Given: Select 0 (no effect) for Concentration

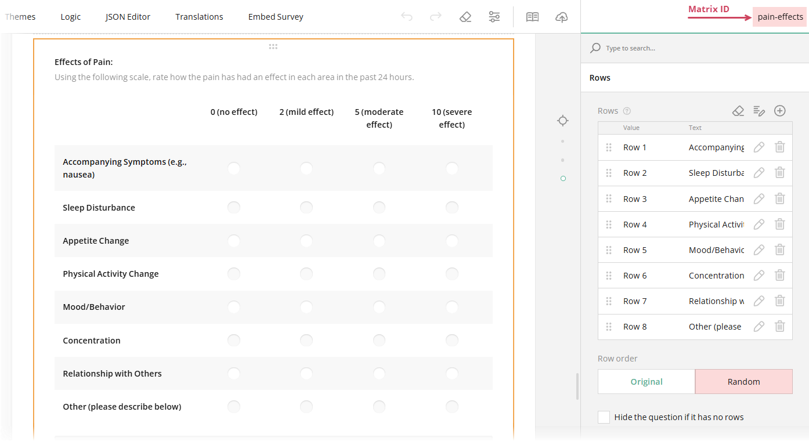Looking at the screenshot, I should click(x=234, y=340).
